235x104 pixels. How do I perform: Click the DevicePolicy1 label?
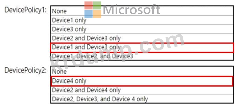point(25,10)
